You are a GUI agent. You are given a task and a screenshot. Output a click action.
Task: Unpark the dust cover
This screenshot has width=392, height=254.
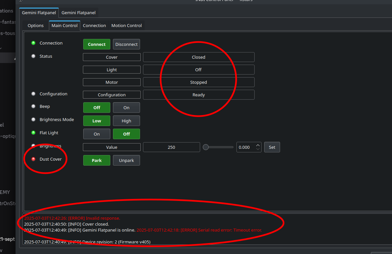pyautogui.click(x=126, y=160)
